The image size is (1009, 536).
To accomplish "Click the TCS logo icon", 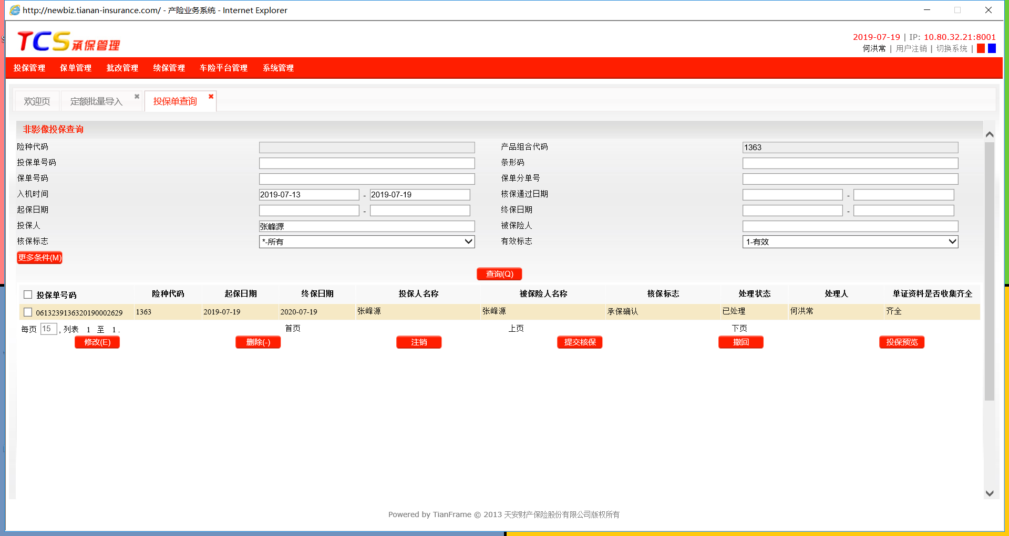I will (x=44, y=41).
